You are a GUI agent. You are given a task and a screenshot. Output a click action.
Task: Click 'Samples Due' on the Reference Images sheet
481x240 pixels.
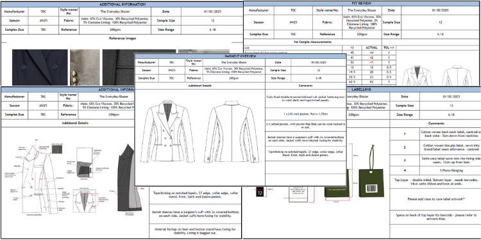pyautogui.click(x=14, y=29)
